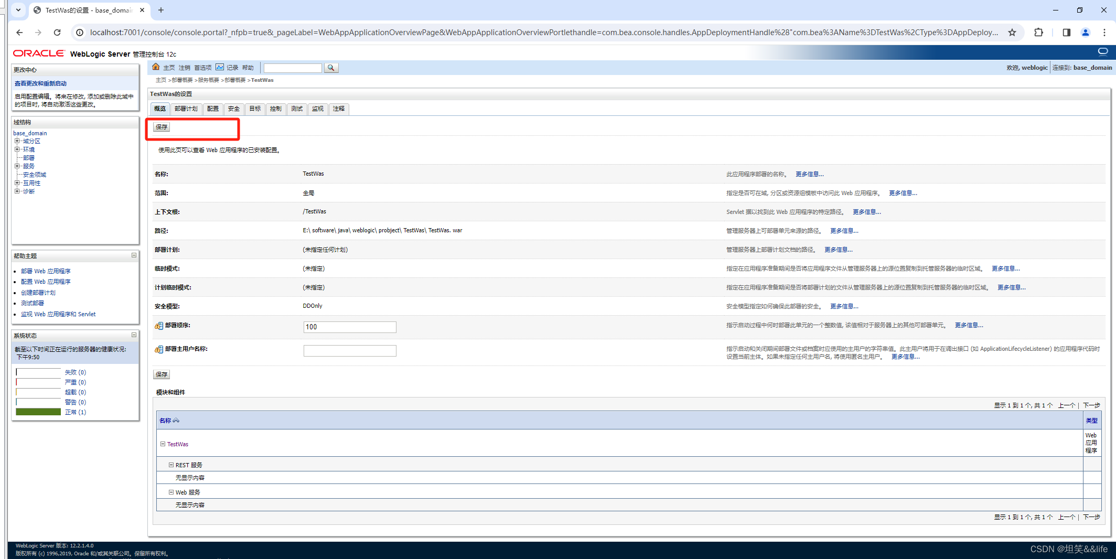
Task: Click the 正常 (1) health status link
Action: point(76,412)
